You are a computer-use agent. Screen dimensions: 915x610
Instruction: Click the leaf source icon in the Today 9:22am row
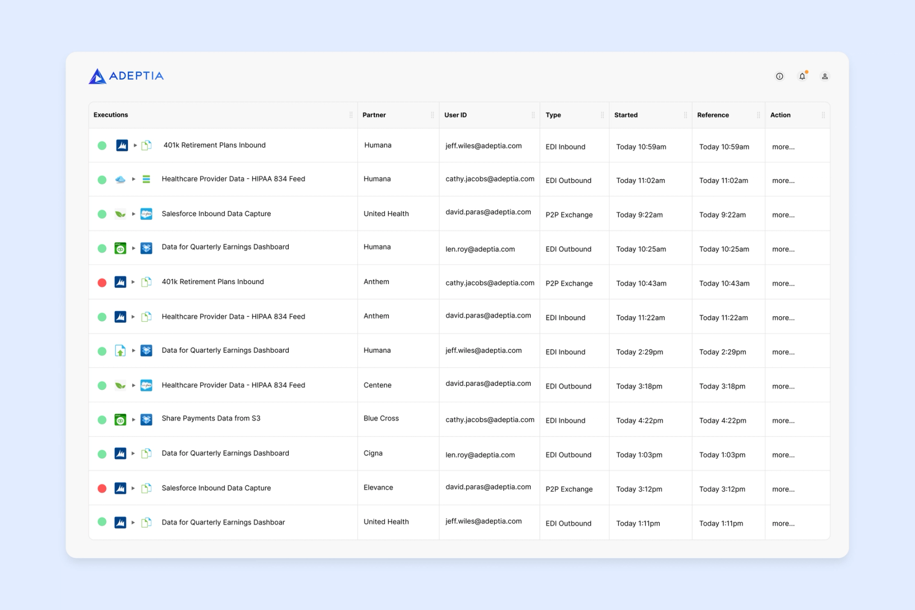[120, 214]
